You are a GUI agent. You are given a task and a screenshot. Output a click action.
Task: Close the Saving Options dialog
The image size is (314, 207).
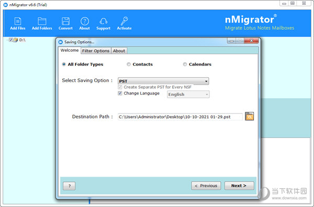(252, 41)
